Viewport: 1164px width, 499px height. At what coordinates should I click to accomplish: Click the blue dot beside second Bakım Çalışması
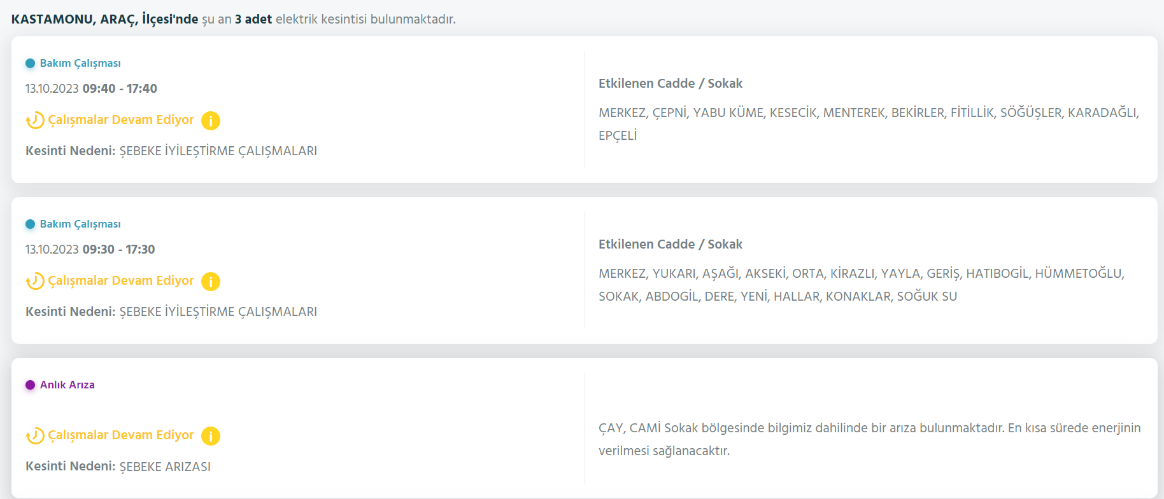pyautogui.click(x=30, y=224)
